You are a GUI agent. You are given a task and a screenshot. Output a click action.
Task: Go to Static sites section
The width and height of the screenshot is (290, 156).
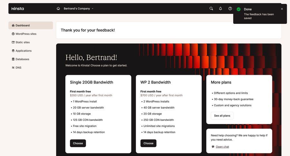pyautogui.click(x=23, y=42)
